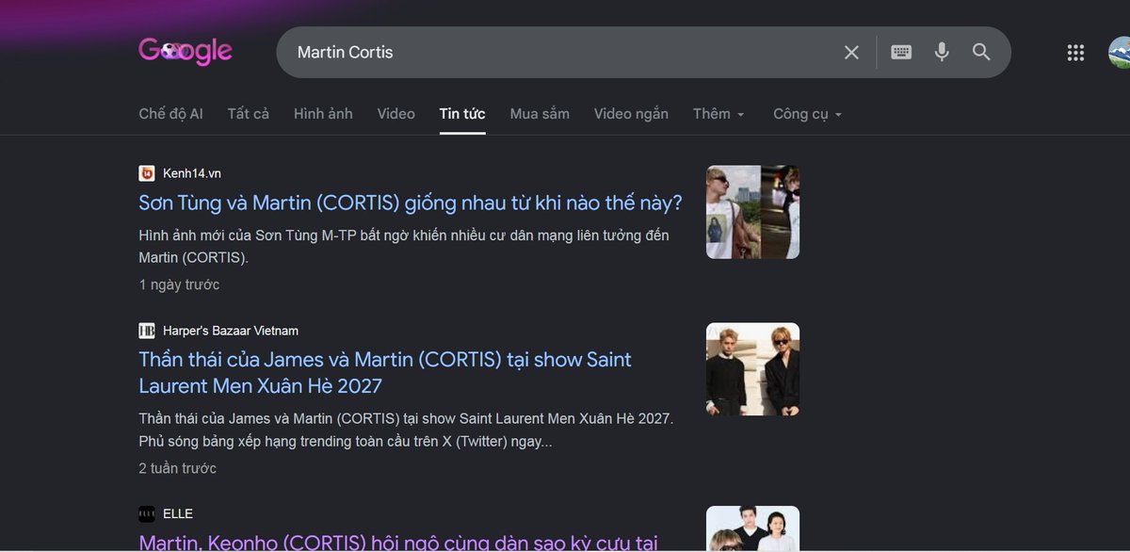Open the Google account profile picture
The height and width of the screenshot is (552, 1130).
[1121, 53]
